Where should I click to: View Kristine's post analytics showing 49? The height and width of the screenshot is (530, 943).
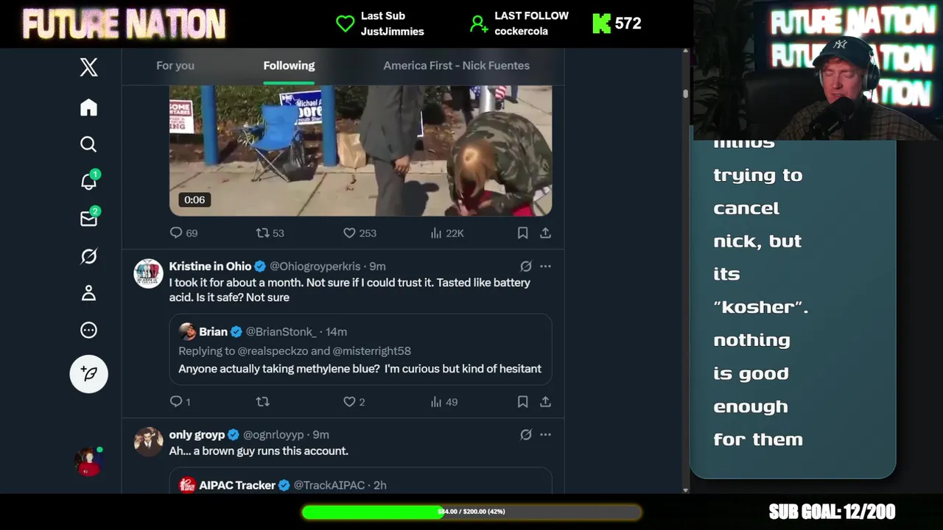[444, 401]
